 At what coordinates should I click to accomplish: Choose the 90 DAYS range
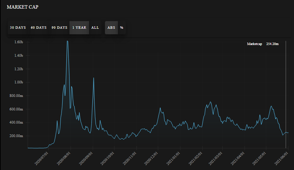point(59,28)
